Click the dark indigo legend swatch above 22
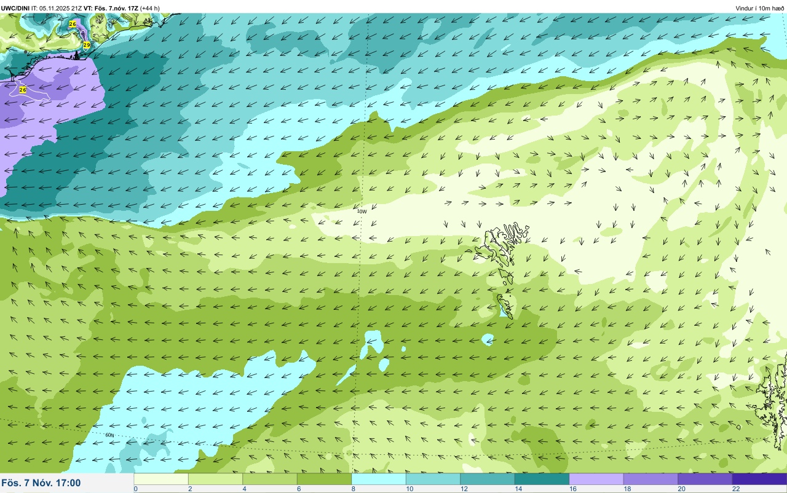The width and height of the screenshot is (787, 493). (759, 479)
